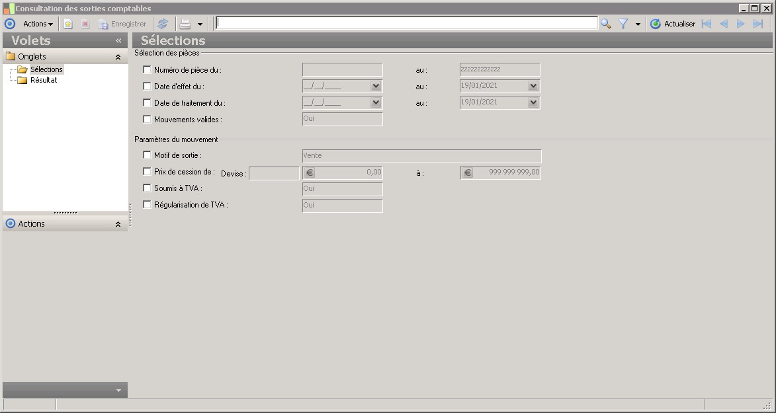Viewport: 776px width, 413px height.
Task: Focus the toolbar search field
Action: [x=407, y=23]
